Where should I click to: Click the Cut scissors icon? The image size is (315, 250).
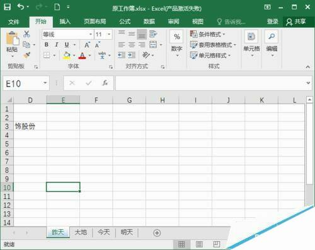tap(26, 34)
